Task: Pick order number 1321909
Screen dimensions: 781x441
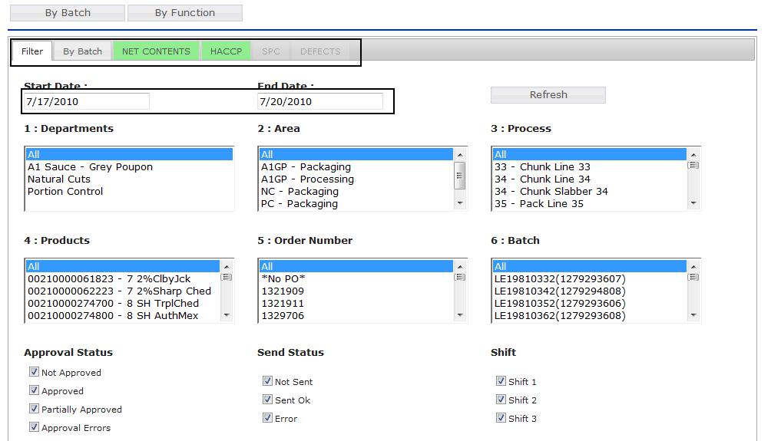Action: 283,291
